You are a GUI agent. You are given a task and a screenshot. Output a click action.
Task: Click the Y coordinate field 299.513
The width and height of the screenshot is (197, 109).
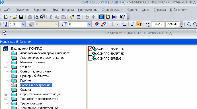172,24
